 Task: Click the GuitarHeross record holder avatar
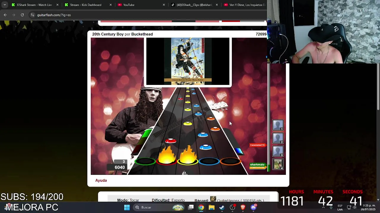pyautogui.click(x=213, y=199)
